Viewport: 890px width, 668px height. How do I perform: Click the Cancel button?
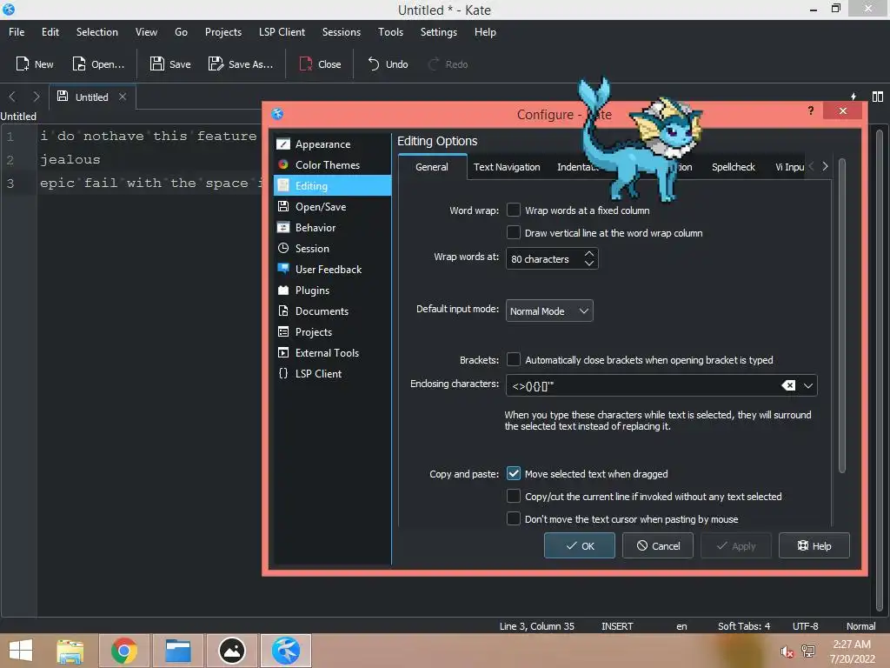[658, 545]
